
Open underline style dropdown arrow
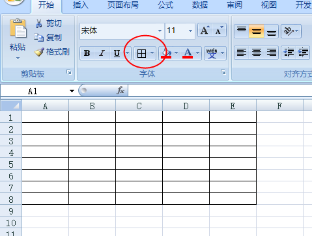pyautogui.click(x=128, y=53)
